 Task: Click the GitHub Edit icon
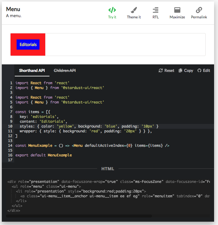click(199, 70)
